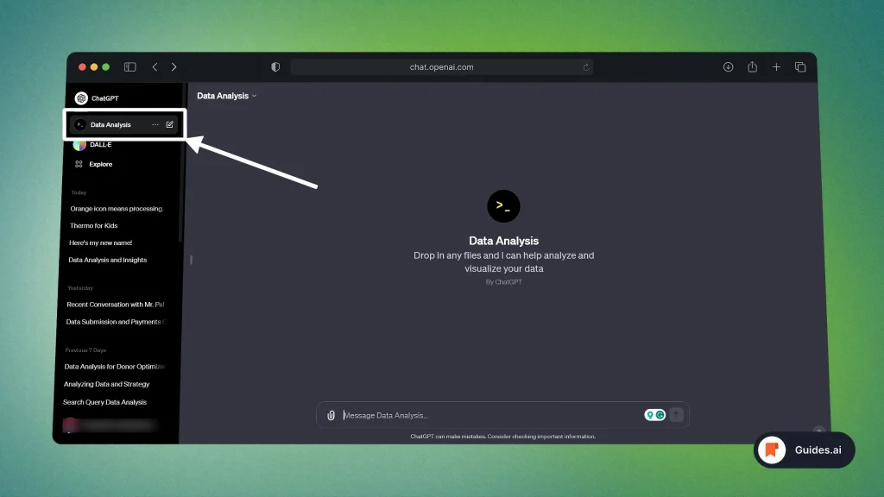Open 'Search Query Data Analysis' chat

point(104,402)
